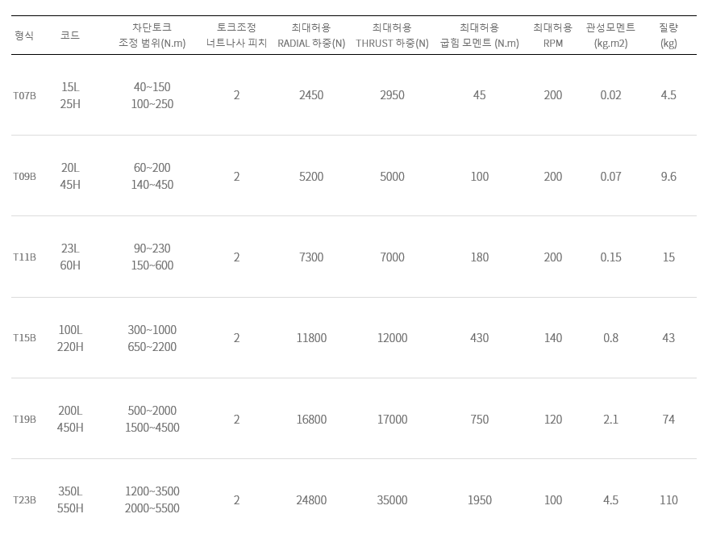Click the T11B model name
Screen dimensions: 708x539
pos(24,257)
